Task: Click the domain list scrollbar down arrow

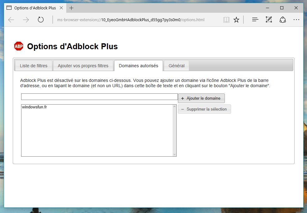Action: click(x=174, y=154)
